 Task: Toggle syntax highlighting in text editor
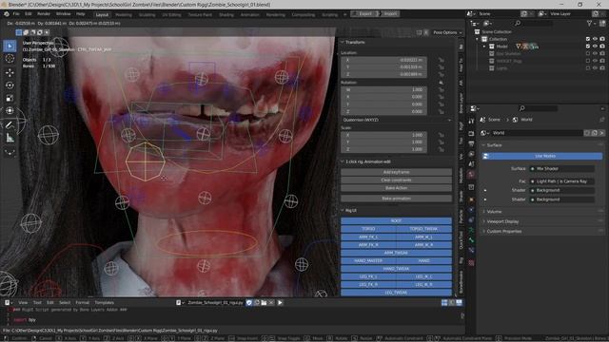[x=459, y=302]
